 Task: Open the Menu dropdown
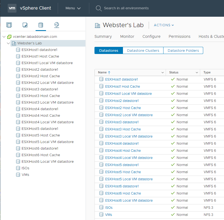[73, 8]
